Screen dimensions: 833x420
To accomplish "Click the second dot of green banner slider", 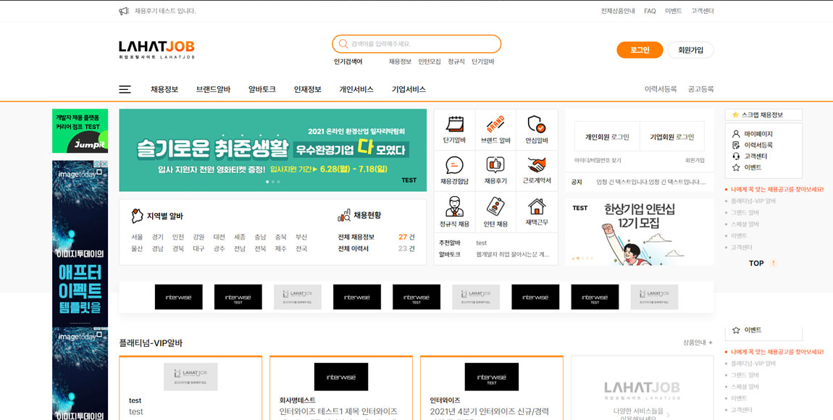I will coord(272,182).
